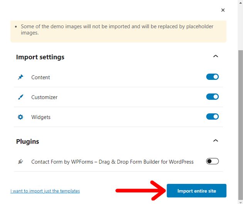
Task: Click the Import settings heading
Action: point(40,57)
